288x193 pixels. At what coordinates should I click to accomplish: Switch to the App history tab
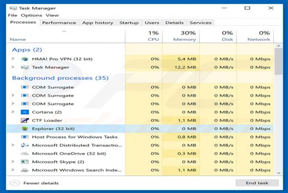(98, 23)
